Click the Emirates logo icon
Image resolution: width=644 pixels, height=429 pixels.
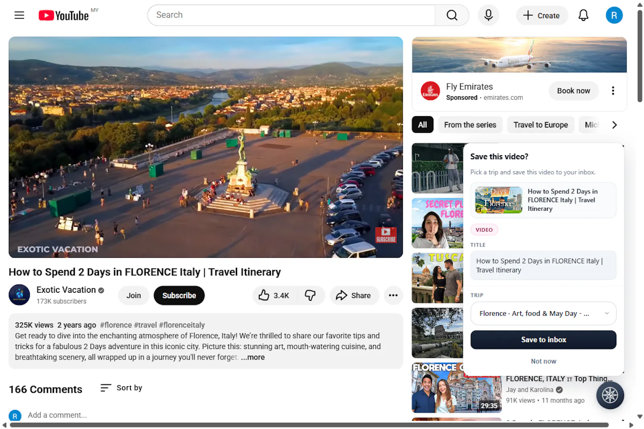point(430,91)
